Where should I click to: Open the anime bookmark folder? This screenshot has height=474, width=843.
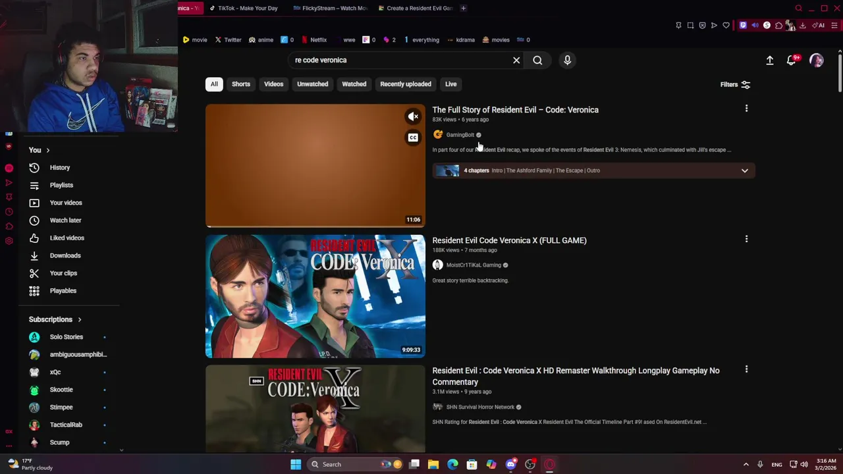[261, 39]
